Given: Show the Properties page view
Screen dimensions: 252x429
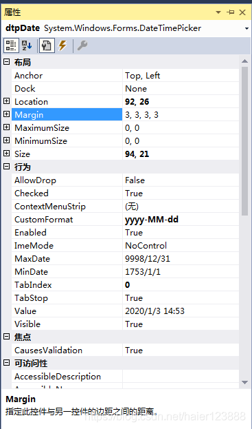Looking at the screenshot, I should pos(47,45).
